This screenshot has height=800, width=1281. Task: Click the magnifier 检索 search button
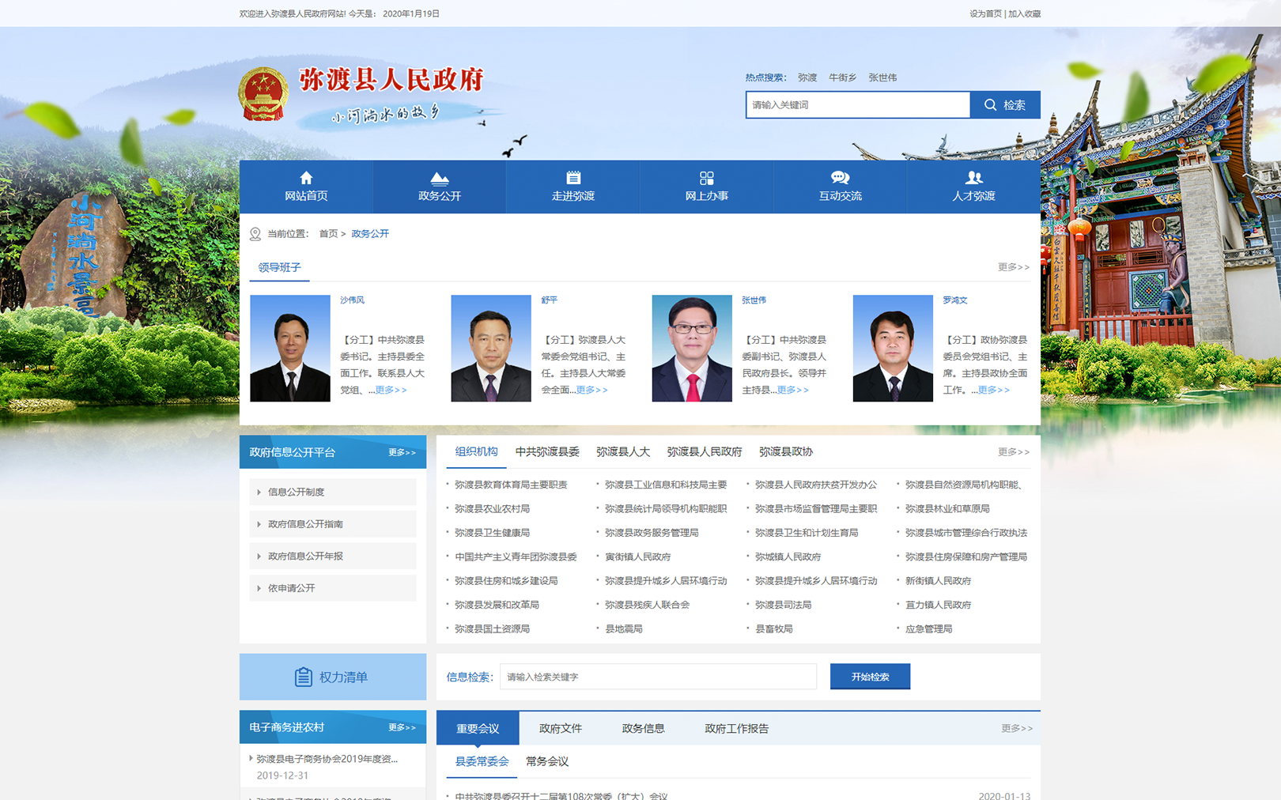(1005, 105)
